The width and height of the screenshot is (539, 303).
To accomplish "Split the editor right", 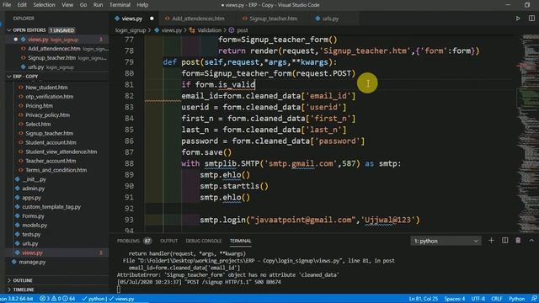I will pos(531,19).
